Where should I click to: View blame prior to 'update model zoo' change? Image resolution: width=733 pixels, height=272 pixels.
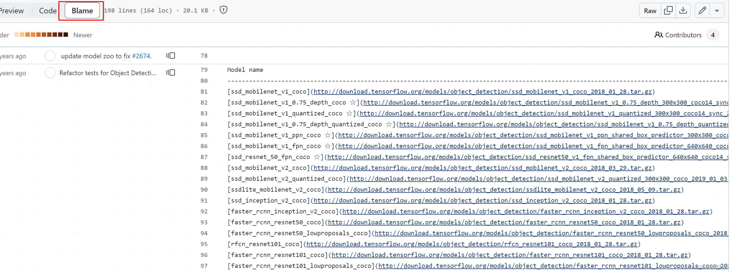170,56
